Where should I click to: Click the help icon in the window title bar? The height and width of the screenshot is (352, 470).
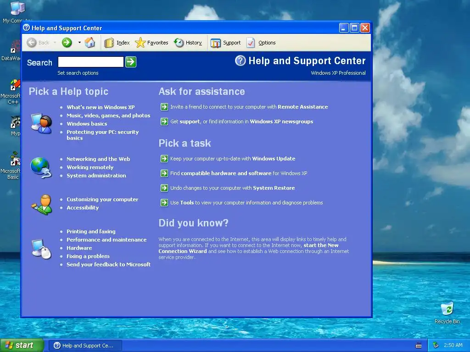pos(26,28)
